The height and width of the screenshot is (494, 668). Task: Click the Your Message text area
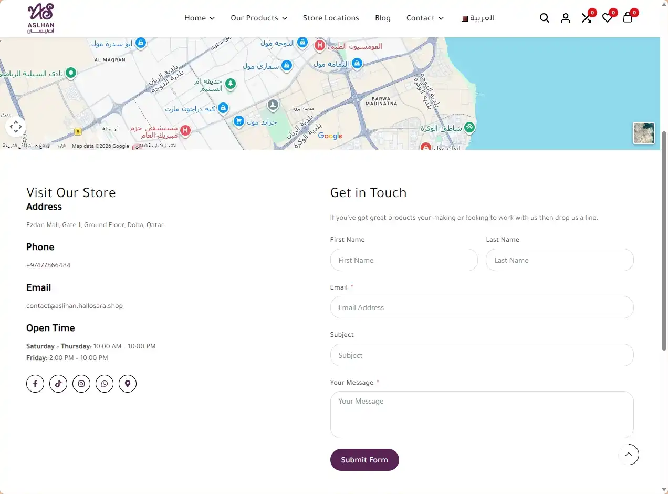482,415
